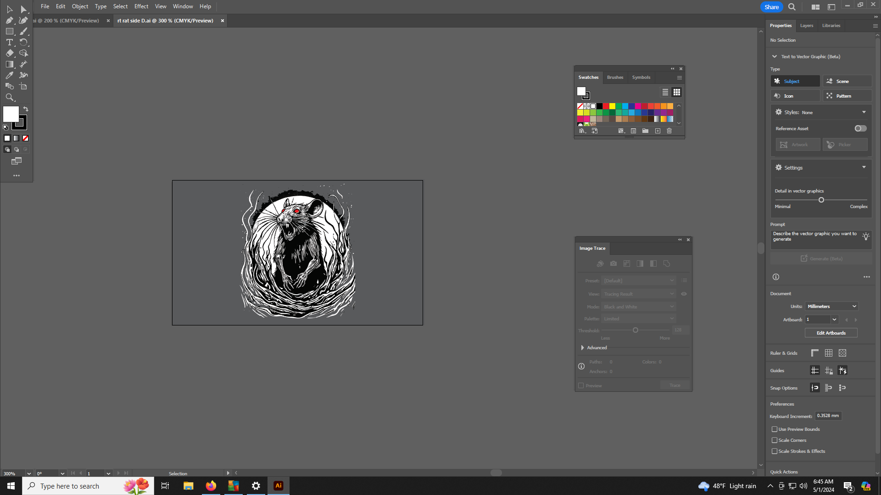881x495 pixels.
Task: Click the Share button
Action: (x=771, y=7)
